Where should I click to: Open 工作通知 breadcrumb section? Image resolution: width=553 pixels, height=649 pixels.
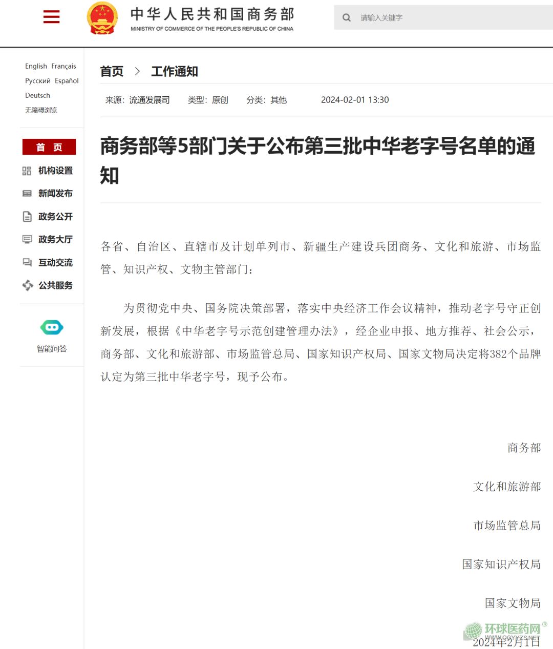tap(175, 72)
